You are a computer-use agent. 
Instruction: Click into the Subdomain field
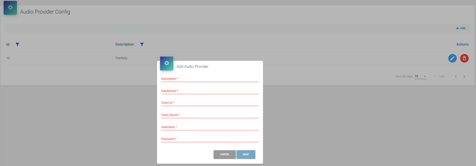click(210, 91)
